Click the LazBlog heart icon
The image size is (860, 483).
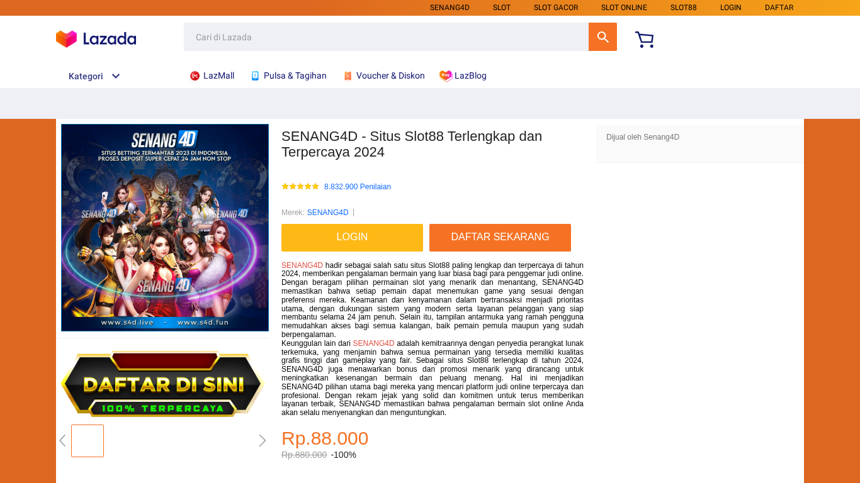click(x=446, y=76)
